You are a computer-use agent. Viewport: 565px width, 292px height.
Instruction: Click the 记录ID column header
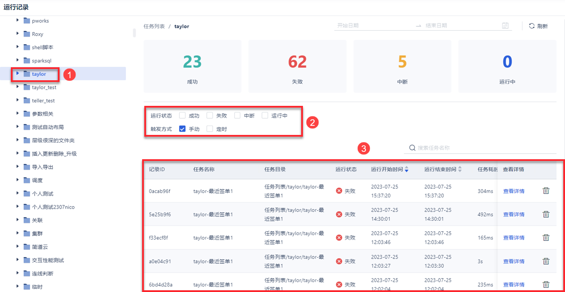pos(157,170)
